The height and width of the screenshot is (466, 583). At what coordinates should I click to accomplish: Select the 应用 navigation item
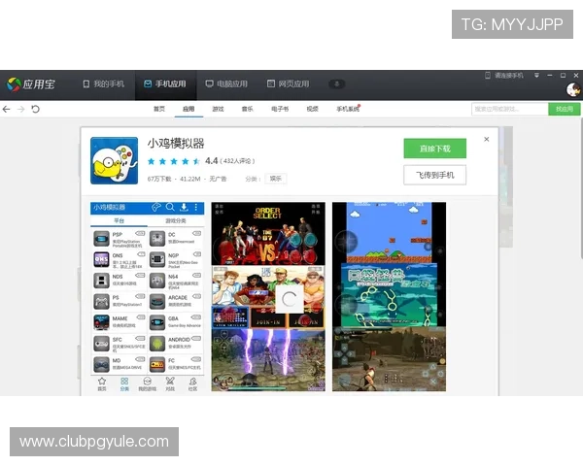[189, 109]
